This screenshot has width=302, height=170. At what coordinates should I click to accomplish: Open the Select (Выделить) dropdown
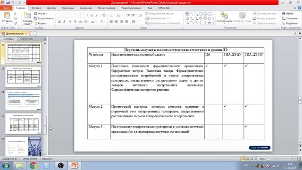coord(291,23)
